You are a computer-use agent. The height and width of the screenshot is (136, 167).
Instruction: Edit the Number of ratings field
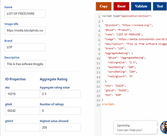(60, 111)
